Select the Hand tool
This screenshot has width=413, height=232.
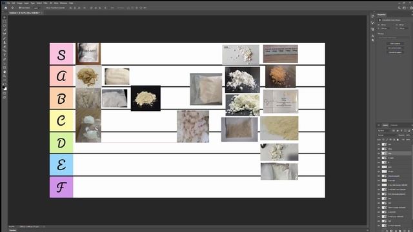pos(5,72)
